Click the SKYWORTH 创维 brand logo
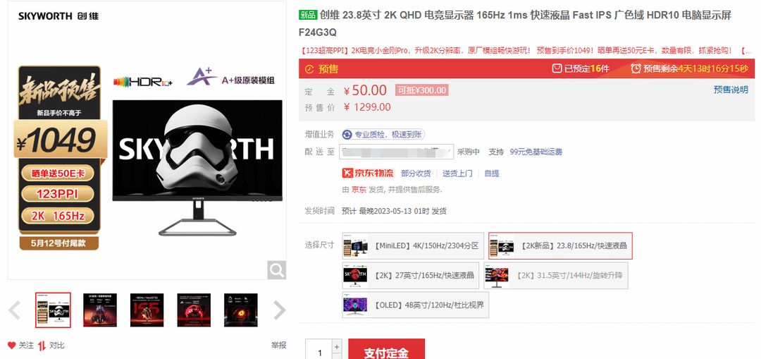761x359 pixels. click(58, 16)
